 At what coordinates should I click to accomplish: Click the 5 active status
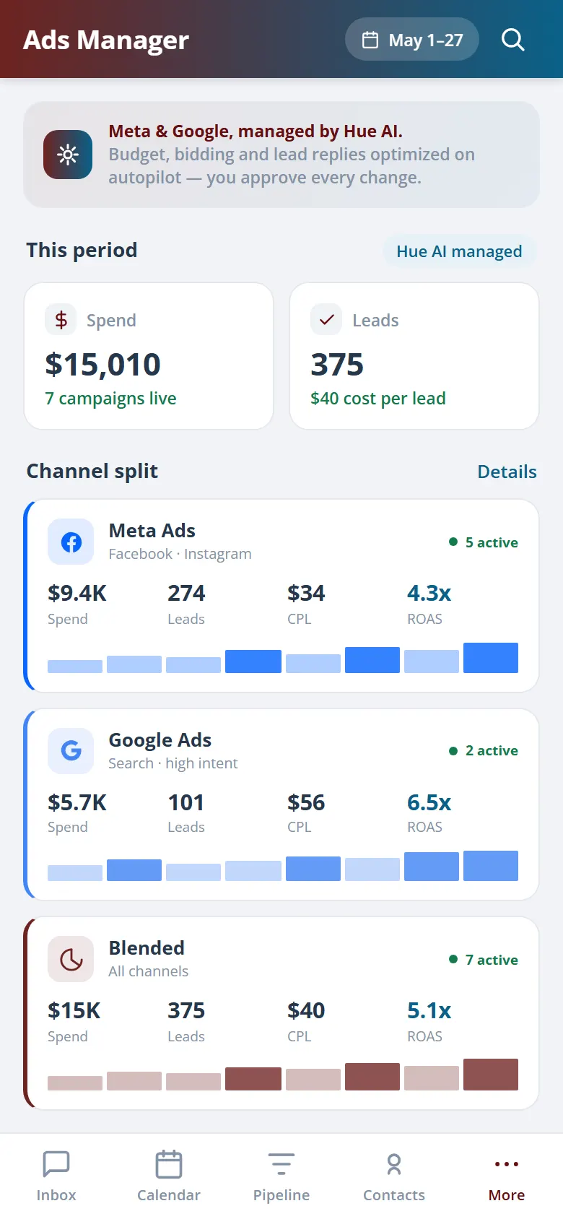click(484, 542)
